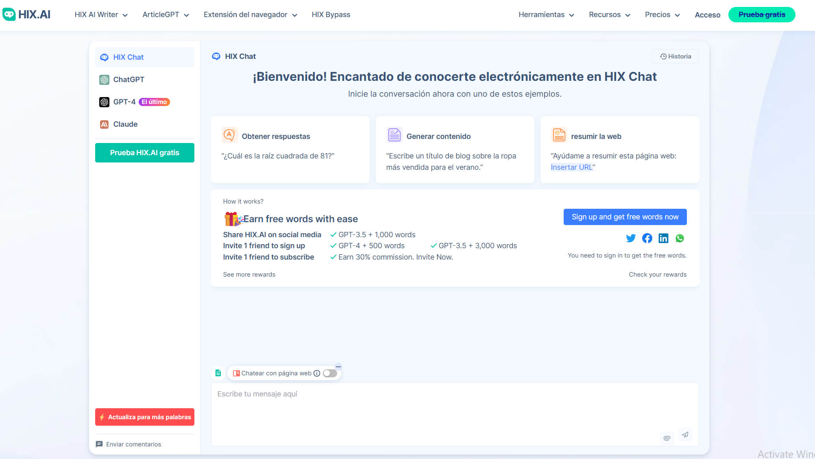
Task: Share on WhatsApp icon
Action: [x=680, y=238]
